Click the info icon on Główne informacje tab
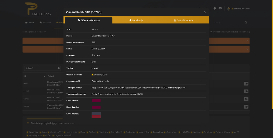The image size is (273, 138). (x=79, y=20)
